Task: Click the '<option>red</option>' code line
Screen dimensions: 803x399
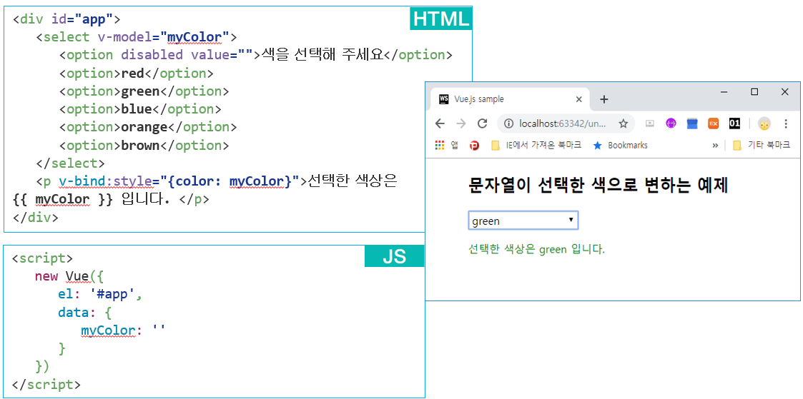Action: tap(137, 73)
